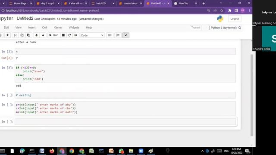Interrupt the kernel with stop icon
Image resolution: width=276 pixels, height=155 pixels.
(x=63, y=35)
